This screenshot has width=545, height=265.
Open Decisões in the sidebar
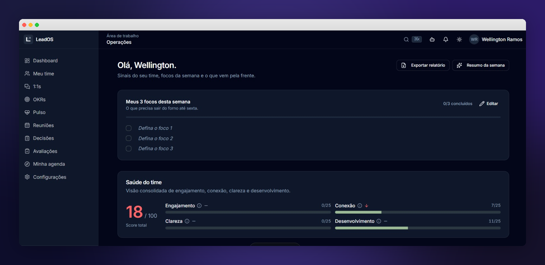click(x=59, y=138)
